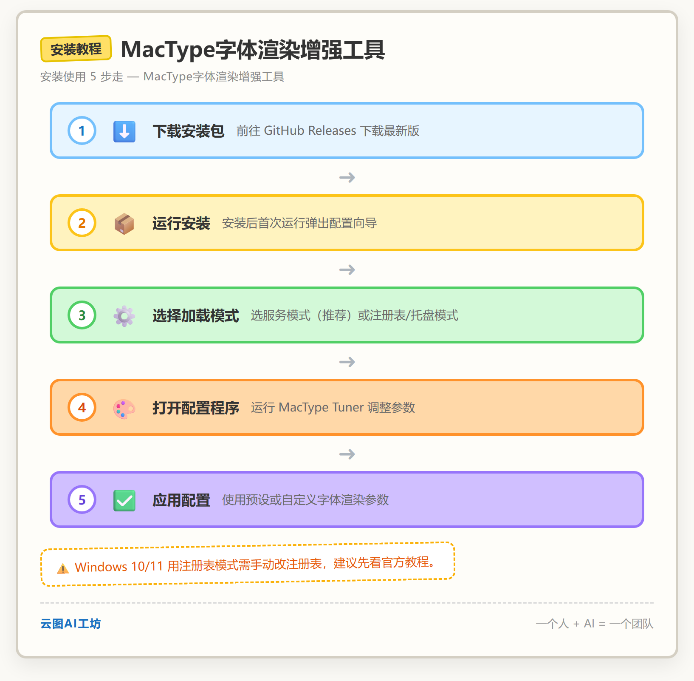Click the orange warning triangle icon

click(x=63, y=568)
